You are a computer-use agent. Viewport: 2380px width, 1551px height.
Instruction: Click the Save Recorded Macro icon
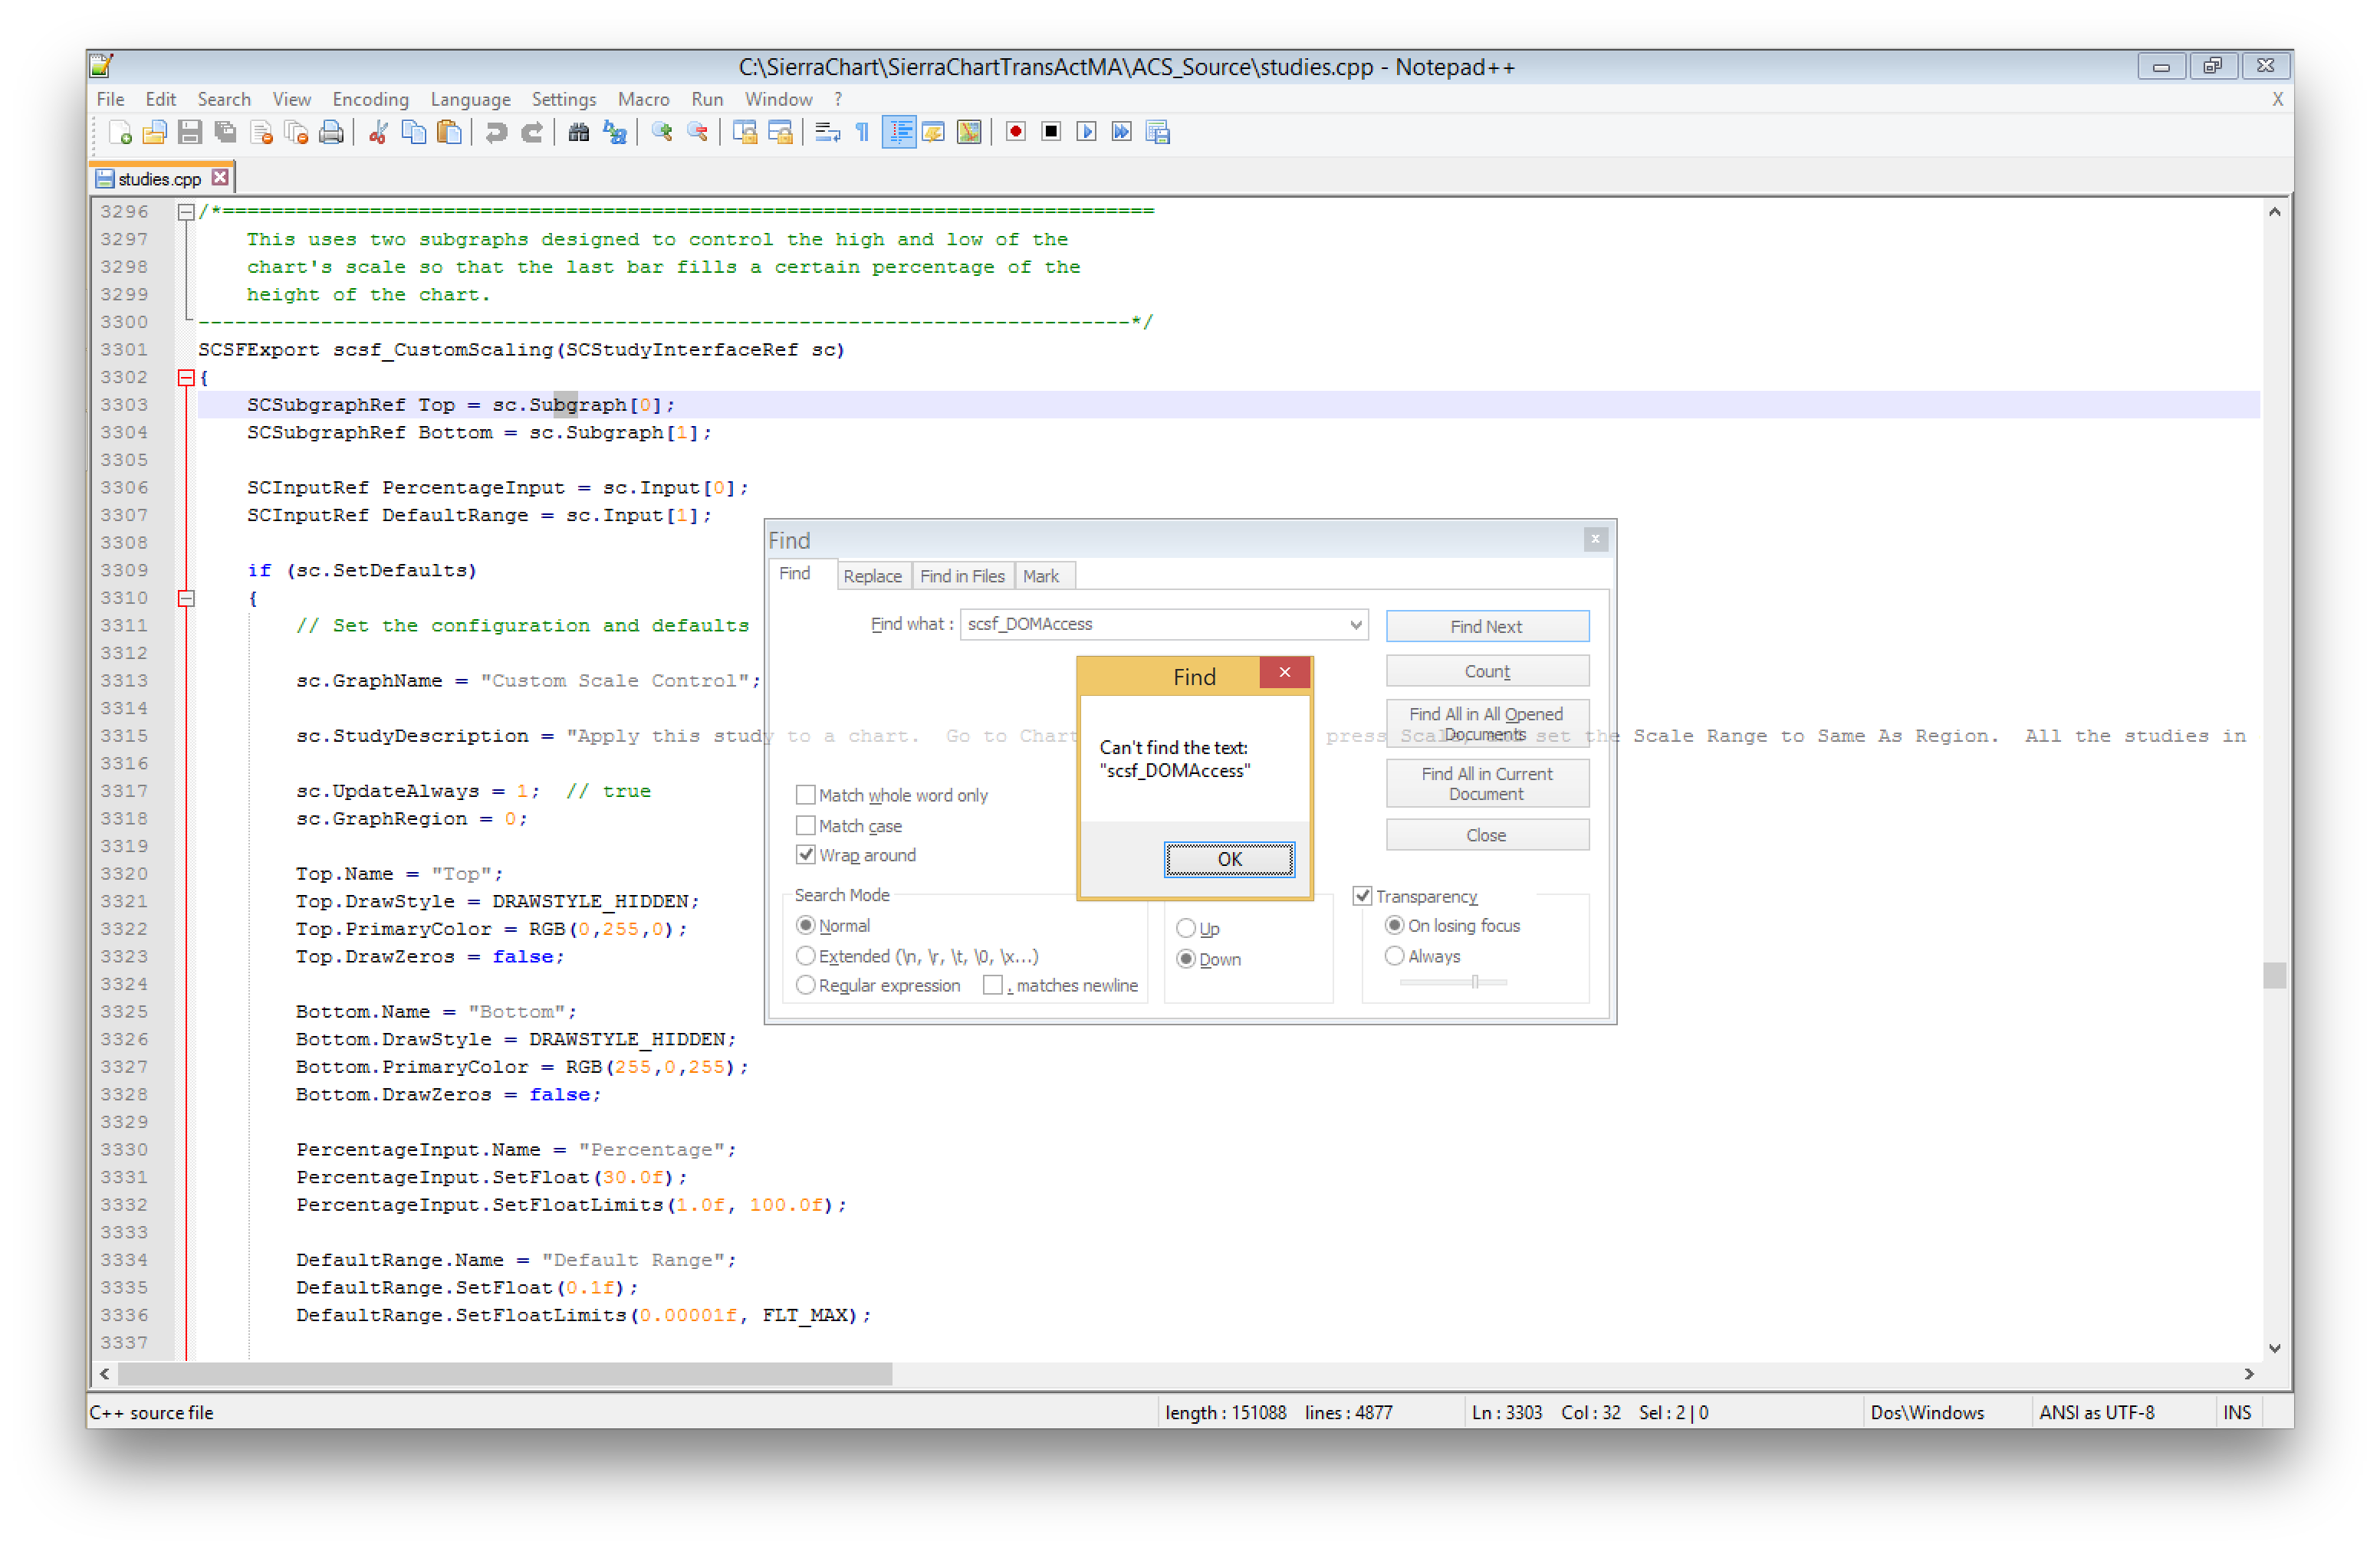[x=1158, y=132]
